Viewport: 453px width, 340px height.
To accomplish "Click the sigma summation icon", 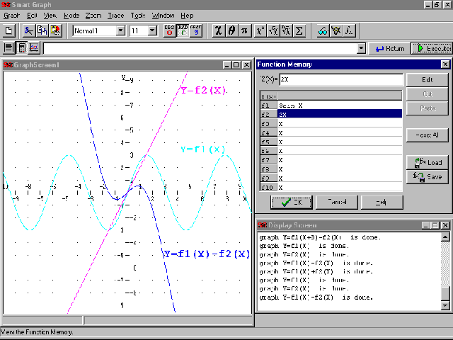I will point(299,30).
